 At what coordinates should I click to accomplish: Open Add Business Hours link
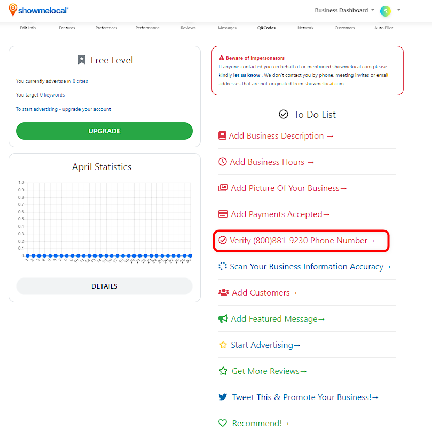[x=272, y=162]
